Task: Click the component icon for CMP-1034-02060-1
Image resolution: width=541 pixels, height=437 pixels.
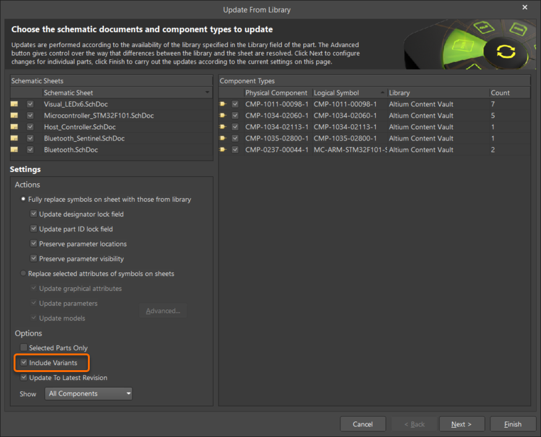Action: [223, 115]
